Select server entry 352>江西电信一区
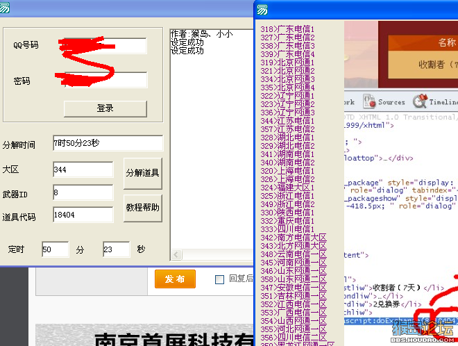 [294, 304]
